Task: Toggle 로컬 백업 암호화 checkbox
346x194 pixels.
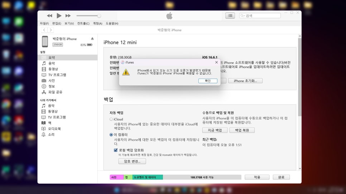Action: point(116,150)
